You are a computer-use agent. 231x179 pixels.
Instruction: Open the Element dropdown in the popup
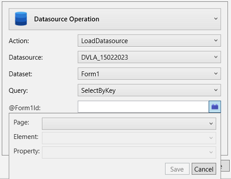click(129, 138)
